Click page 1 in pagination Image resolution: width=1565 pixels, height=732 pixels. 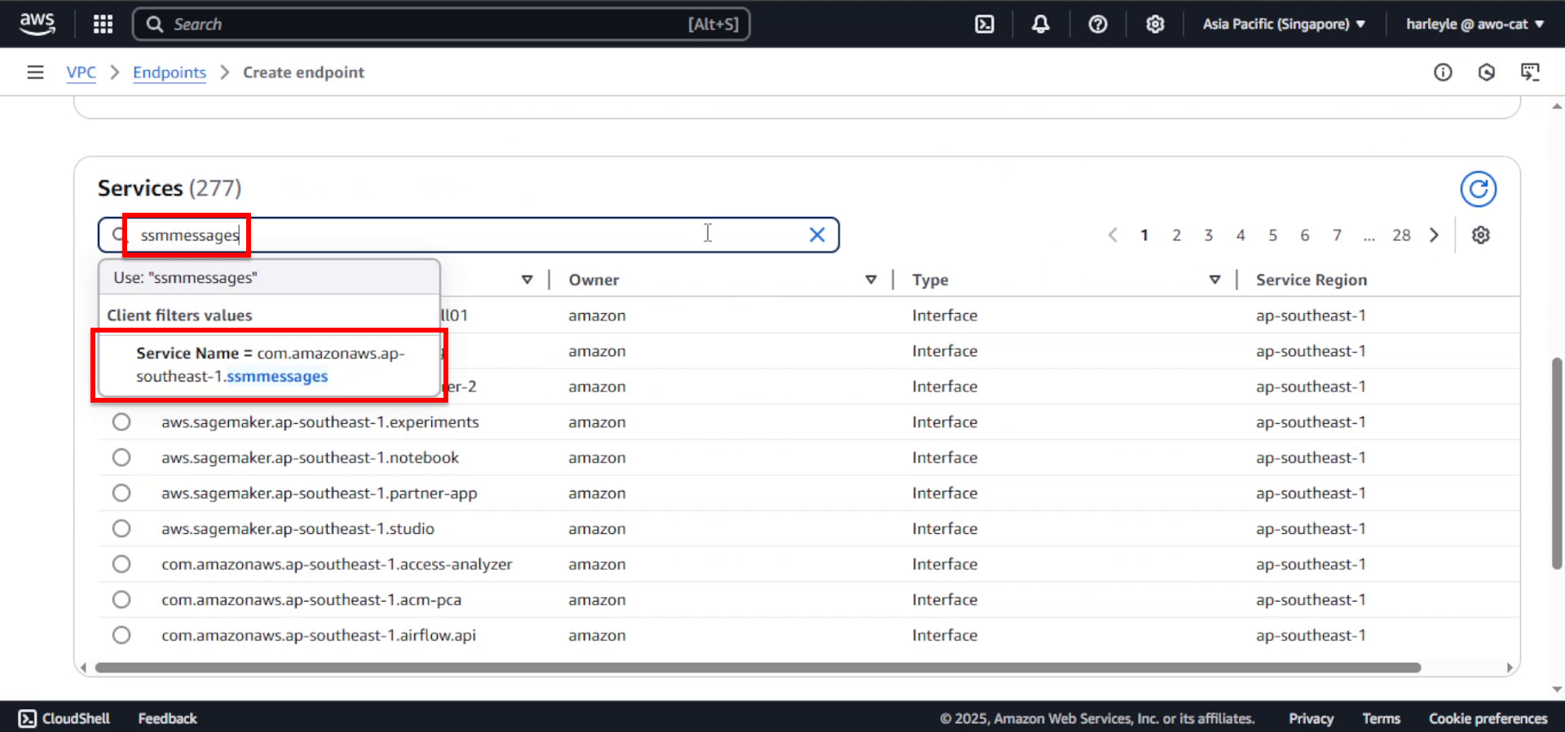click(1144, 235)
